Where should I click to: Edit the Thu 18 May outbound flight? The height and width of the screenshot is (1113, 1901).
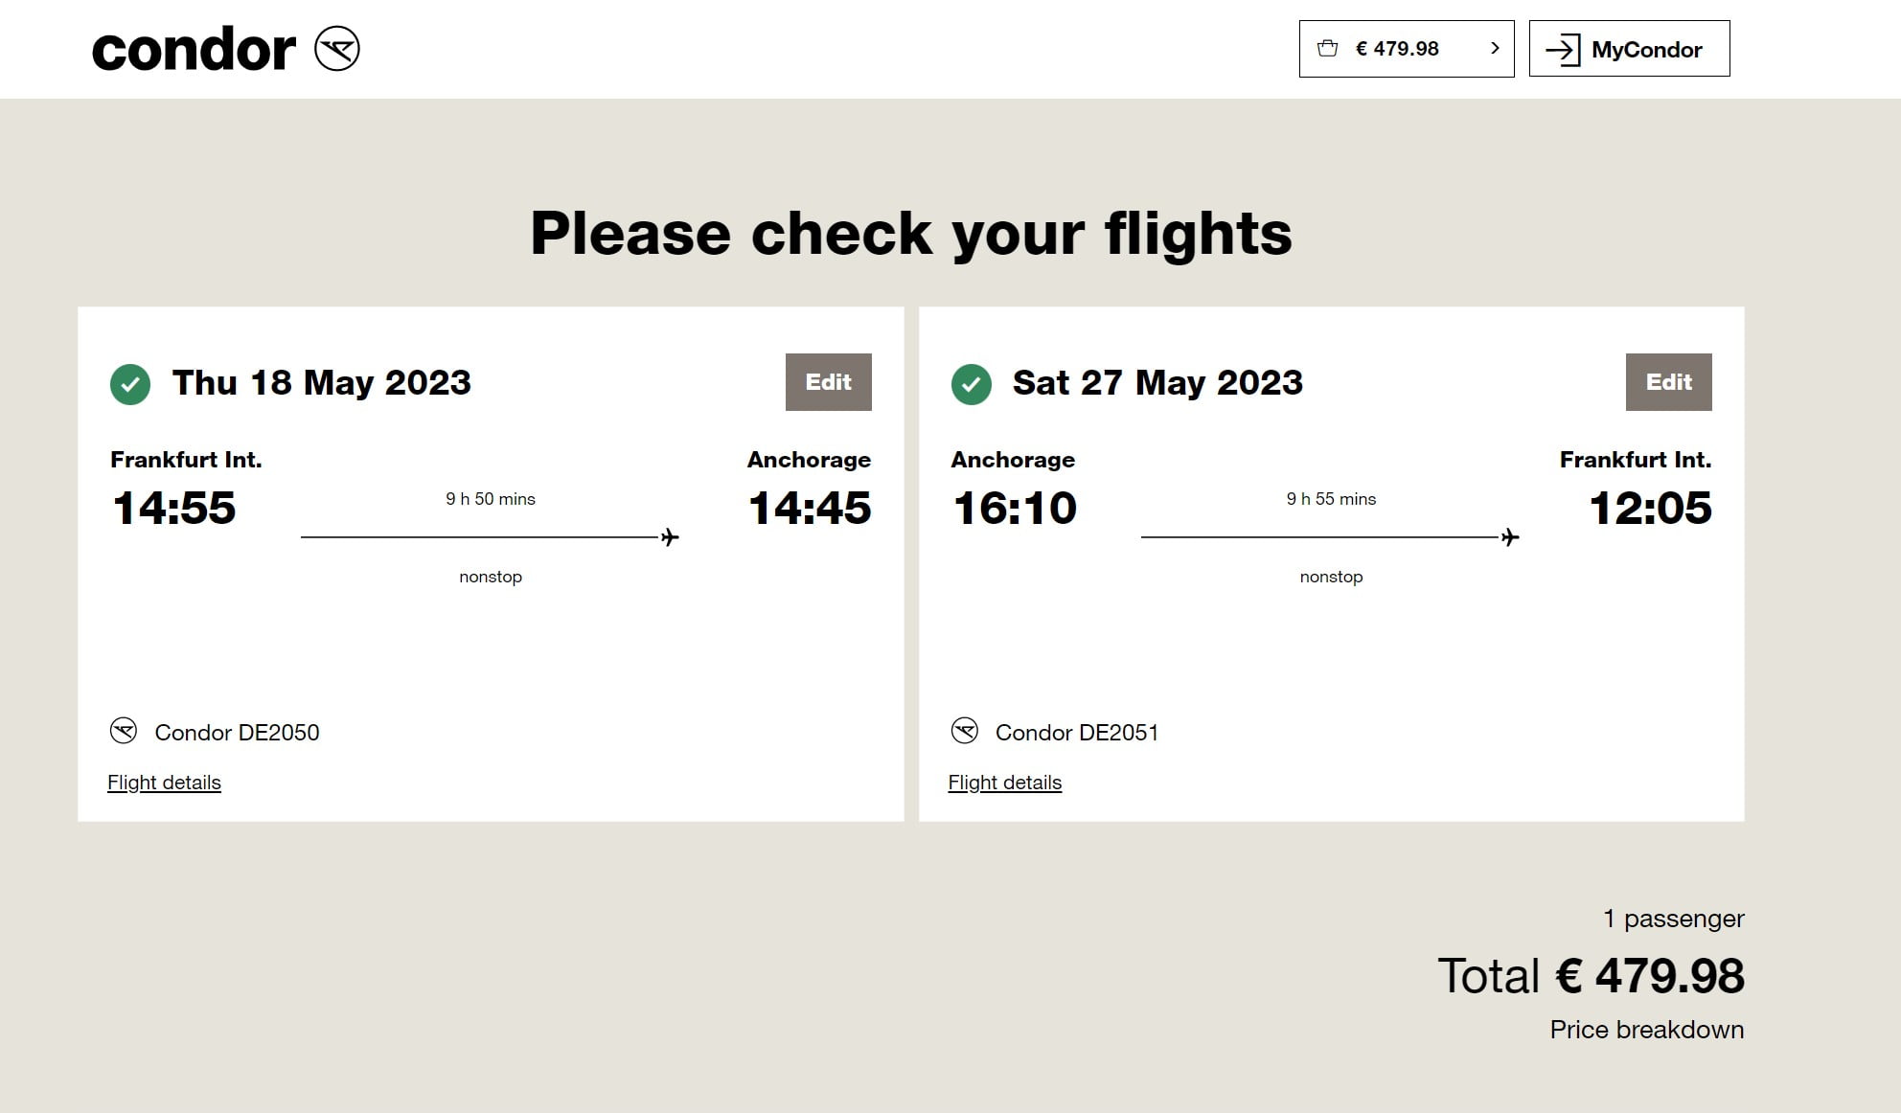(x=828, y=382)
